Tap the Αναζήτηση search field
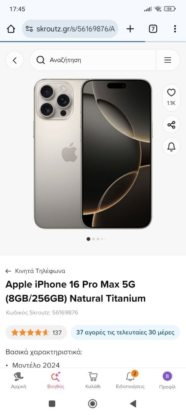186x415 pixels. coord(93,60)
